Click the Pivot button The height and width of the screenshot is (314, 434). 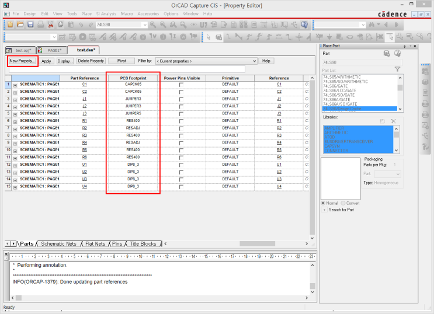[121, 61]
